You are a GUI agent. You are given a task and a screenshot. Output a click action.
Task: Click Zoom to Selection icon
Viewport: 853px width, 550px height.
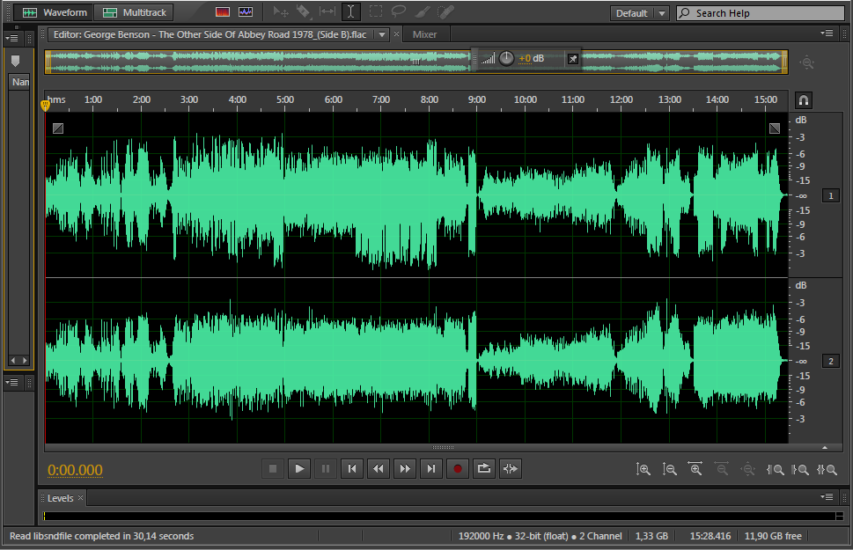pos(827,470)
